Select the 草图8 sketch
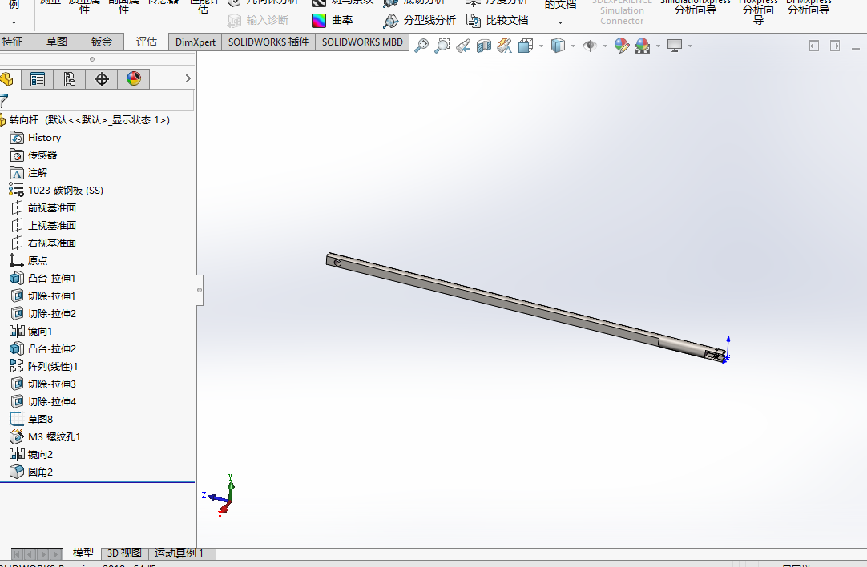The image size is (867, 567). point(31,420)
